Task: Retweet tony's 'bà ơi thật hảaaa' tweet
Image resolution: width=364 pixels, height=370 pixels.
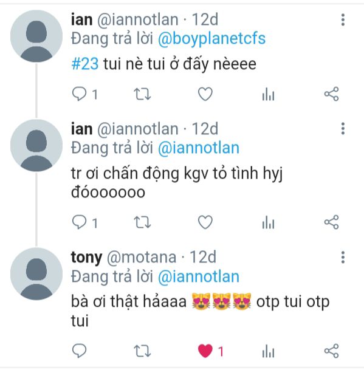Action: pos(142,351)
